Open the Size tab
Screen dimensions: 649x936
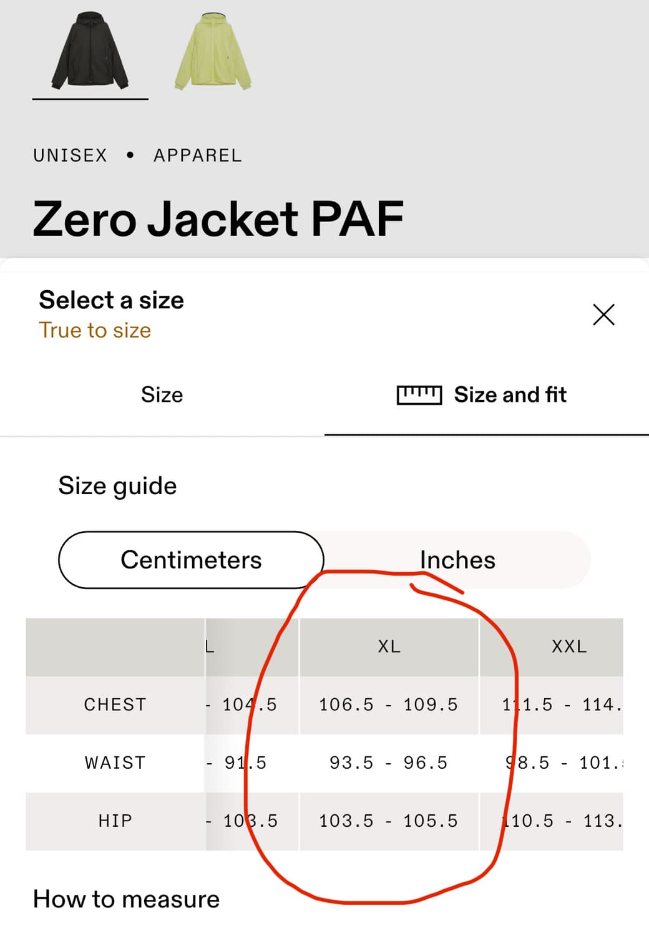click(162, 394)
